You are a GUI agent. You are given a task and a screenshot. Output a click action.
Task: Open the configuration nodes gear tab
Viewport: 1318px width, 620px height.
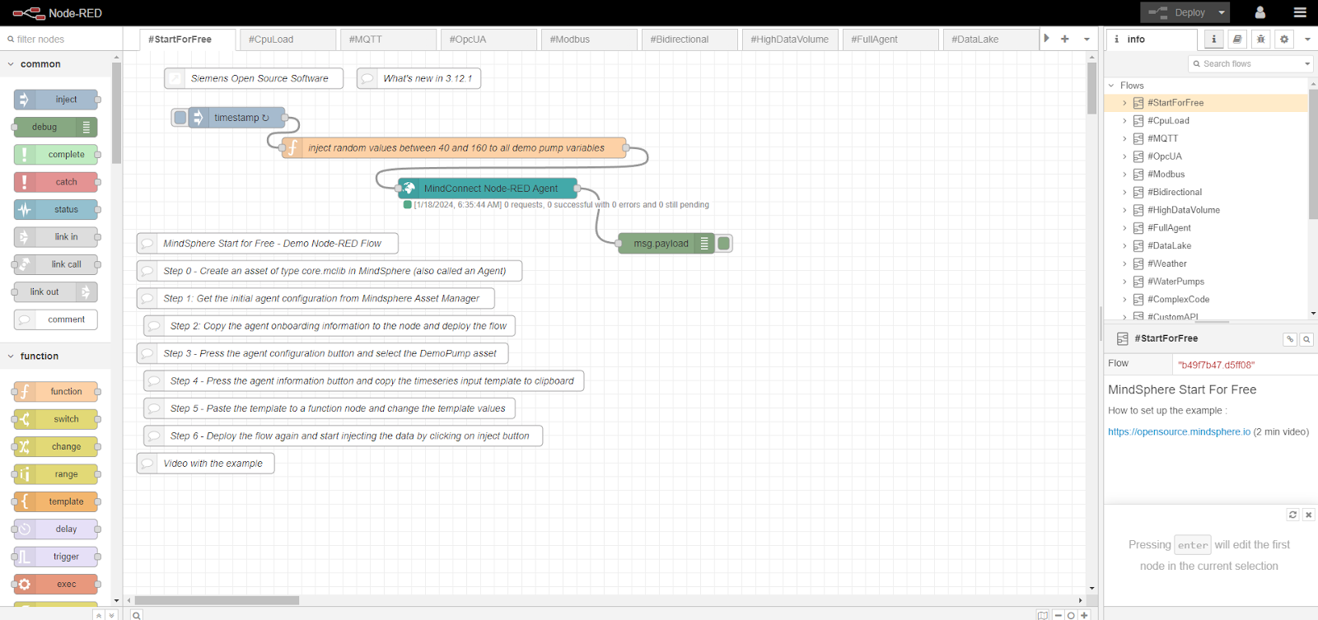pyautogui.click(x=1284, y=39)
